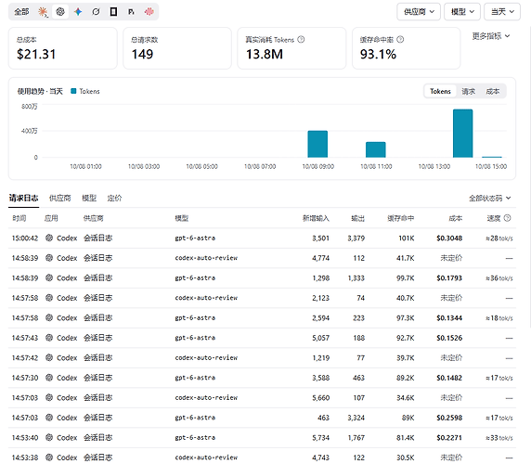Screen dimensions: 531x464
Task: Click Codex icon in 14:57:03 gpt-6-astra row
Action: coord(49,418)
